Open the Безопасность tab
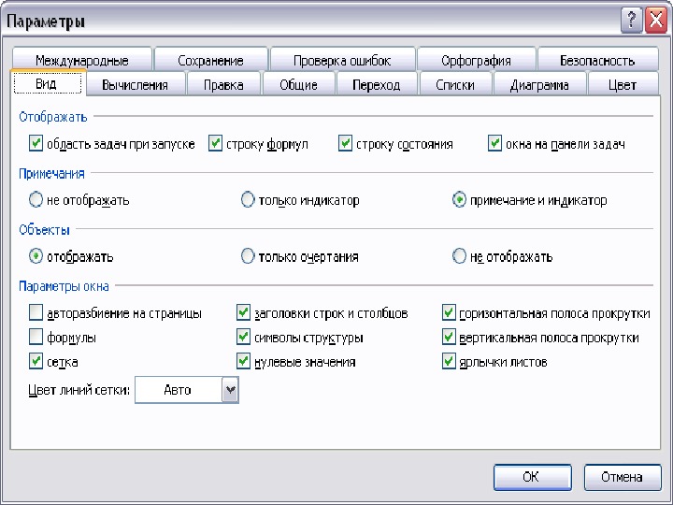The image size is (673, 505). (x=596, y=61)
